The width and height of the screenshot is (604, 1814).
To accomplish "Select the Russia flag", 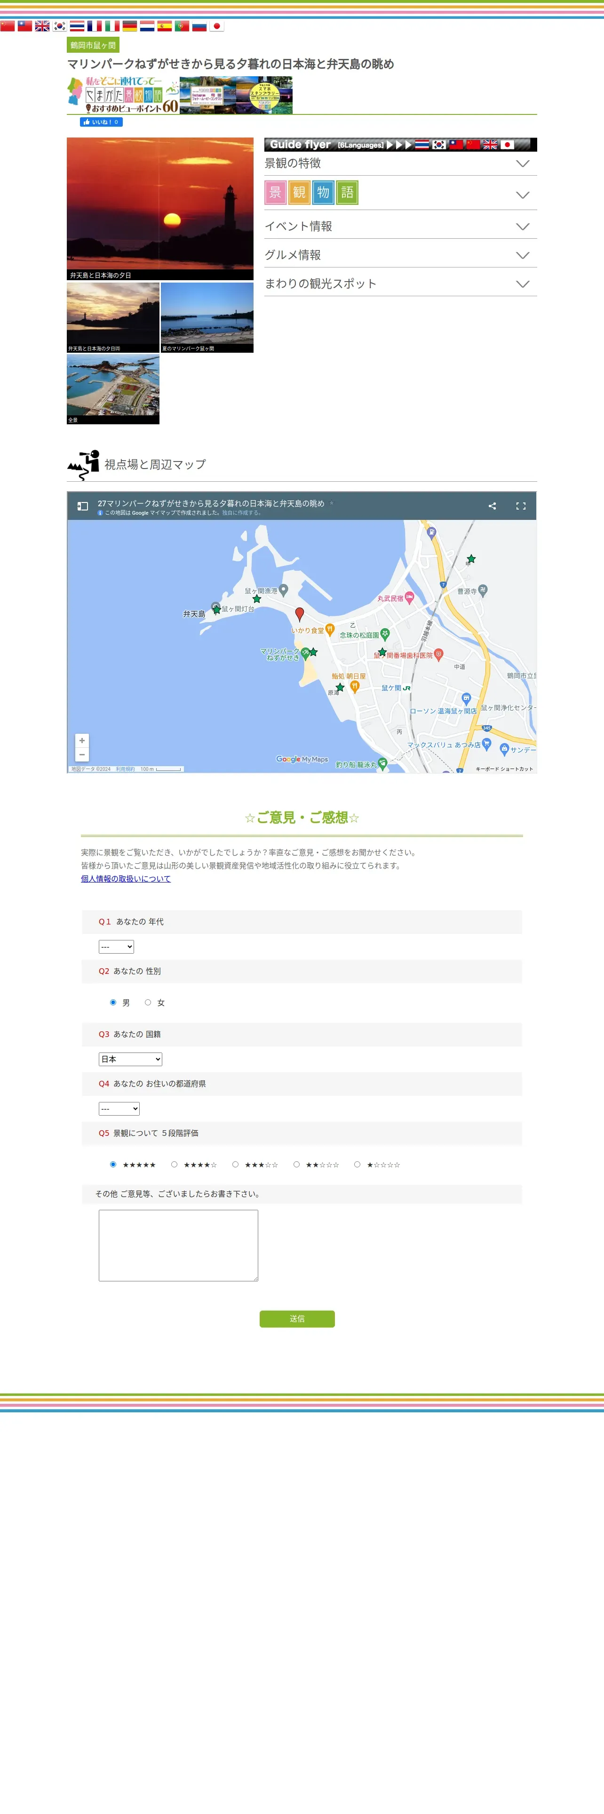I will tap(200, 26).
